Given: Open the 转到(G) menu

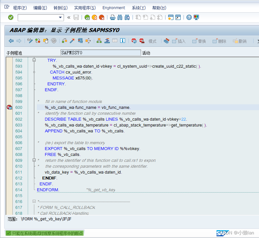Looking at the screenshot, I should [x=61, y=8].
